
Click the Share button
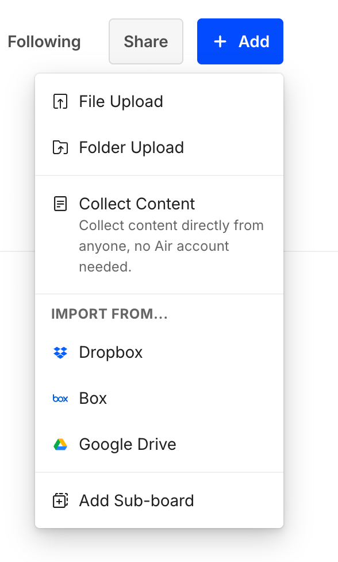[x=145, y=41]
